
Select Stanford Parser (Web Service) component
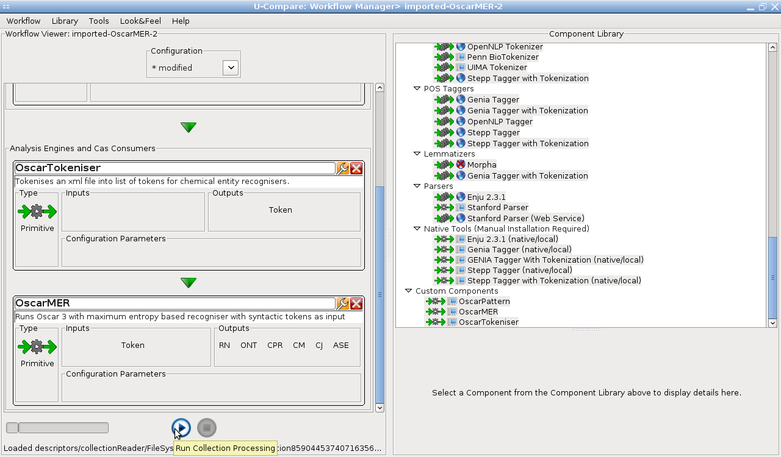(x=525, y=218)
